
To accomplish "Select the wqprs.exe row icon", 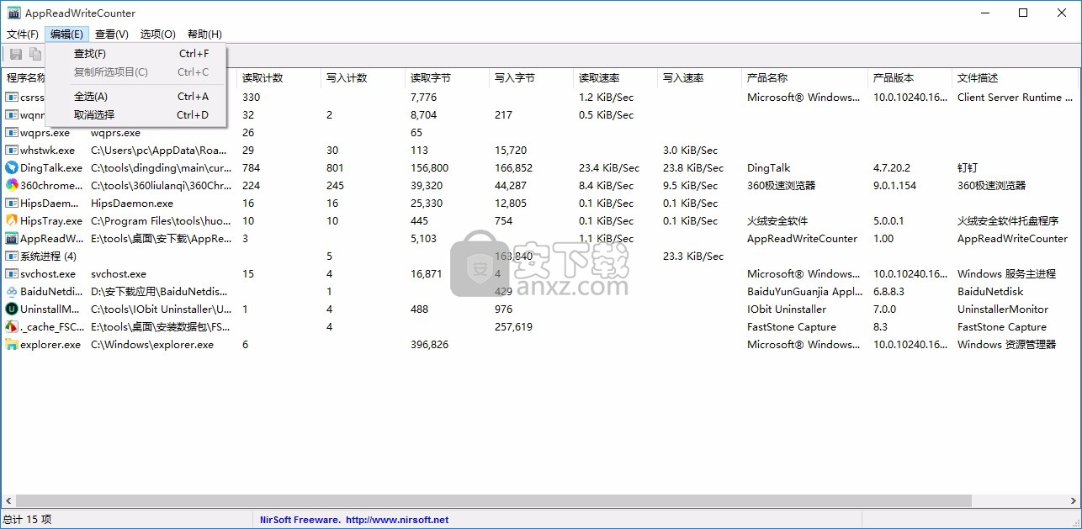I will 12,133.
